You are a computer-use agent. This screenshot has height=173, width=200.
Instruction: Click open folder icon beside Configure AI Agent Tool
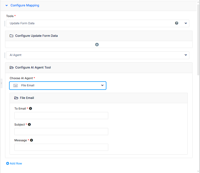click(11, 67)
